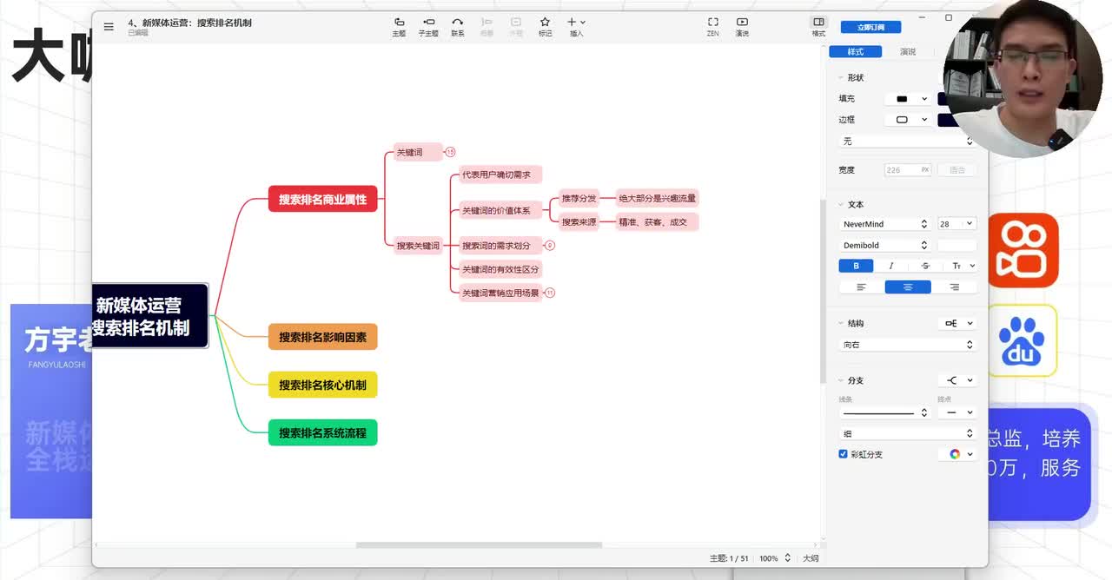
Task: Select the 搜索排名商业属性 topic
Action: pyautogui.click(x=322, y=199)
